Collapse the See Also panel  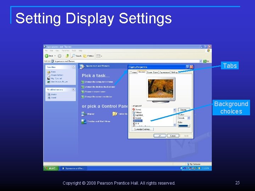[73, 67]
